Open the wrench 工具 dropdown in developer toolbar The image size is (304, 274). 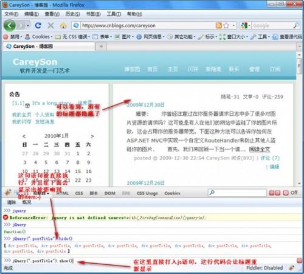260,37
